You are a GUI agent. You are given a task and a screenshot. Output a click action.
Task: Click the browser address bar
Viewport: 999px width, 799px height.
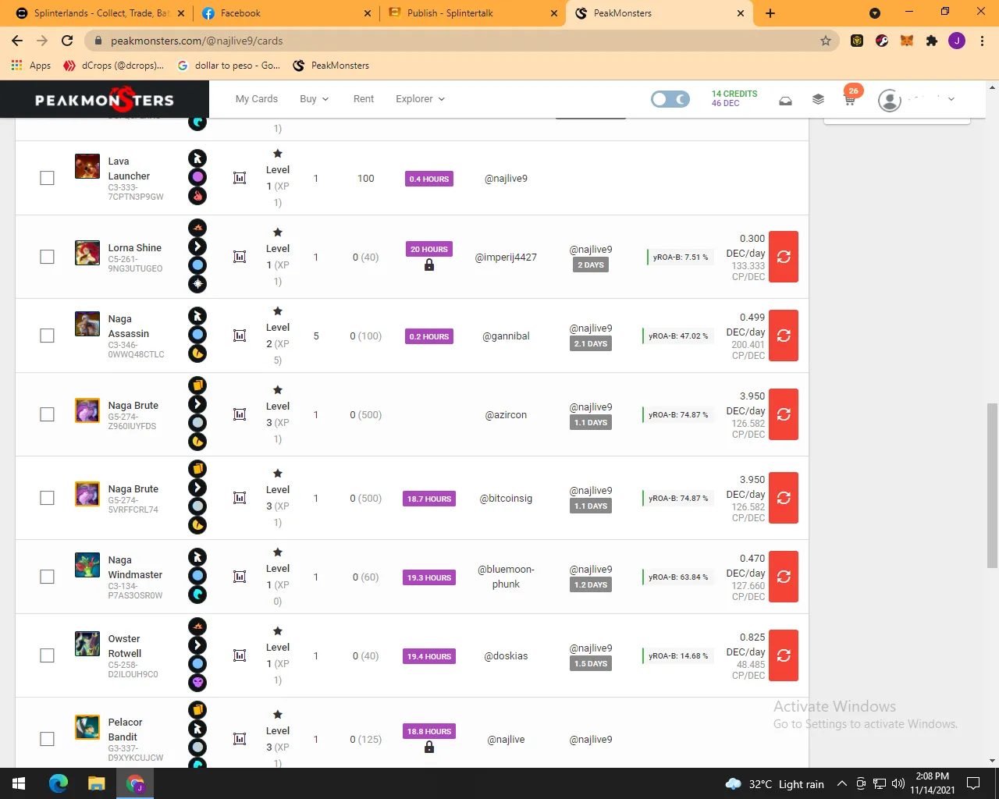460,41
